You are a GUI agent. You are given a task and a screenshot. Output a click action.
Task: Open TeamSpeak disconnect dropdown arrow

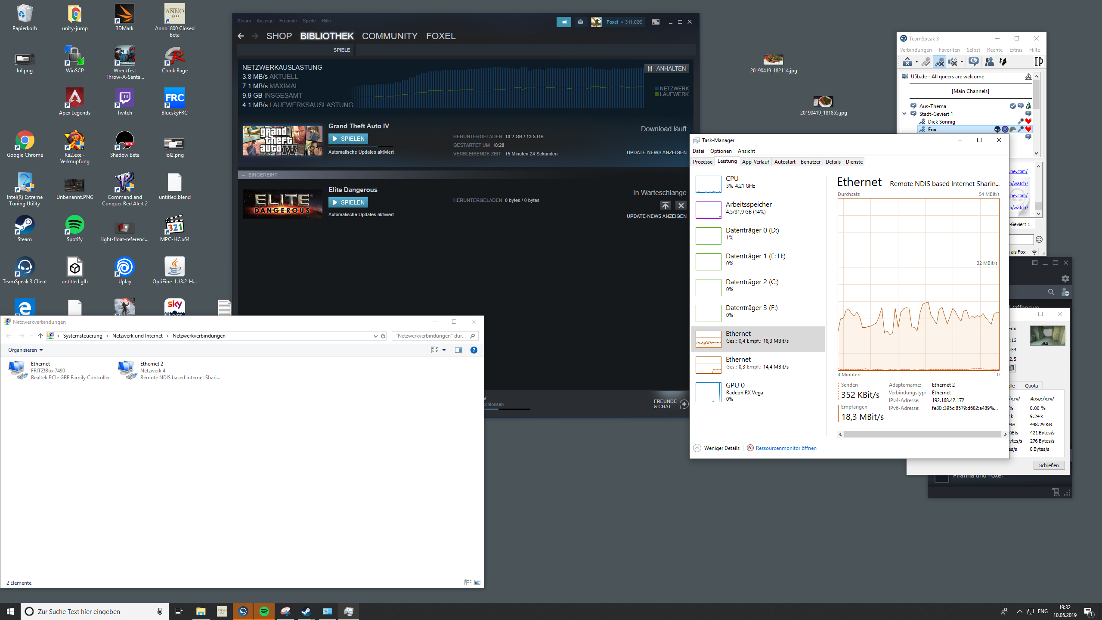916,62
